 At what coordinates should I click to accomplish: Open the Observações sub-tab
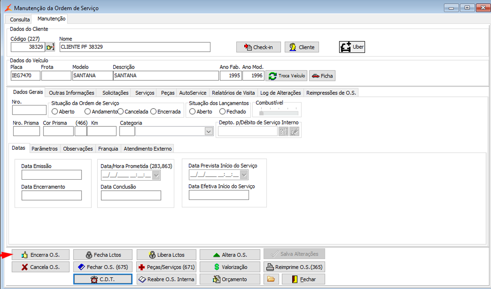(78, 149)
